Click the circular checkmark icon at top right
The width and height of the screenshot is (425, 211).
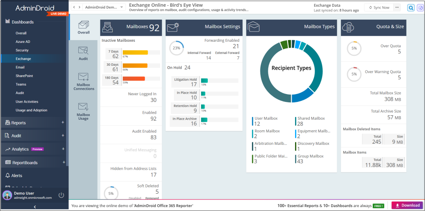coord(420,7)
